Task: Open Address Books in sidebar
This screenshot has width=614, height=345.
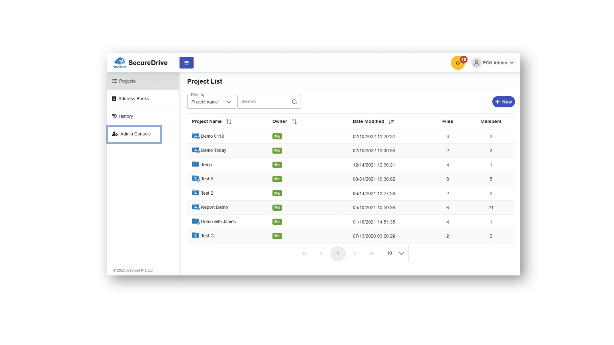Action: pos(143,99)
